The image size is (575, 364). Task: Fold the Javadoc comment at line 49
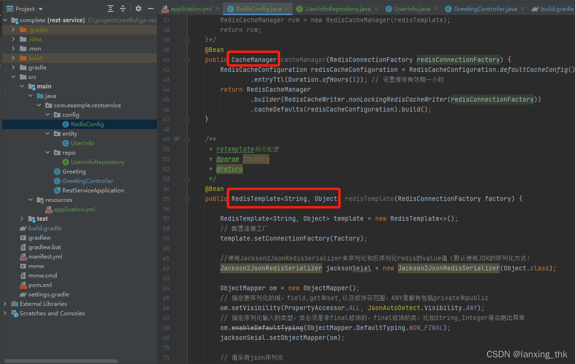tap(188, 139)
